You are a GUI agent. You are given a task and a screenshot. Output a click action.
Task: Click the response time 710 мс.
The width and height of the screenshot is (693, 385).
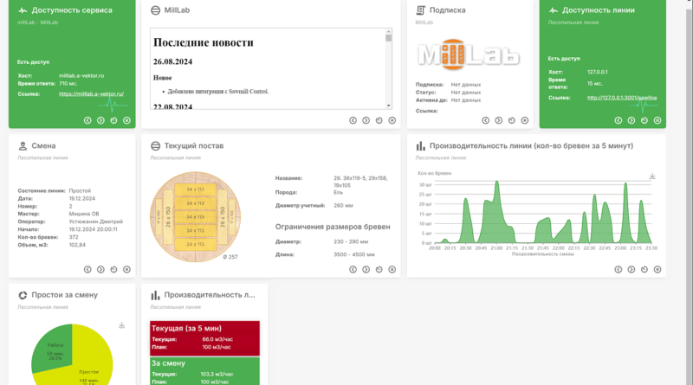68,83
